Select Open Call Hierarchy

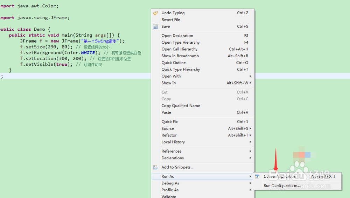pos(203,49)
